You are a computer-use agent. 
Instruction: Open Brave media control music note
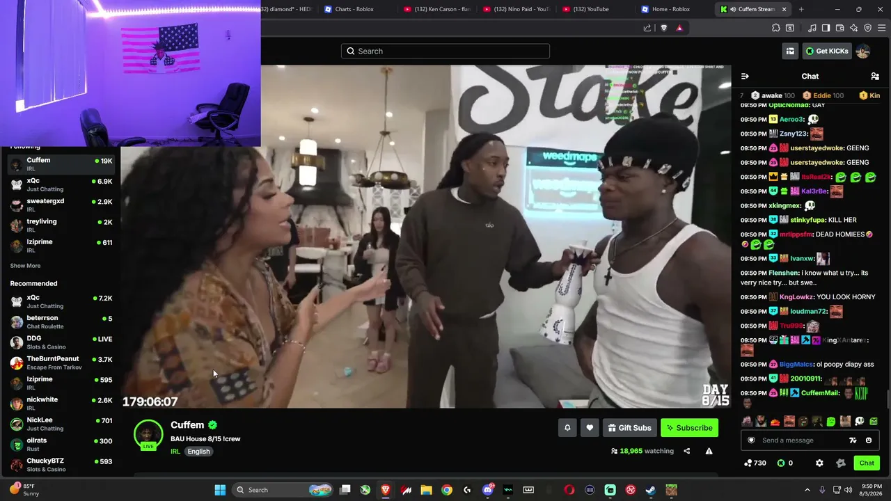(x=812, y=28)
